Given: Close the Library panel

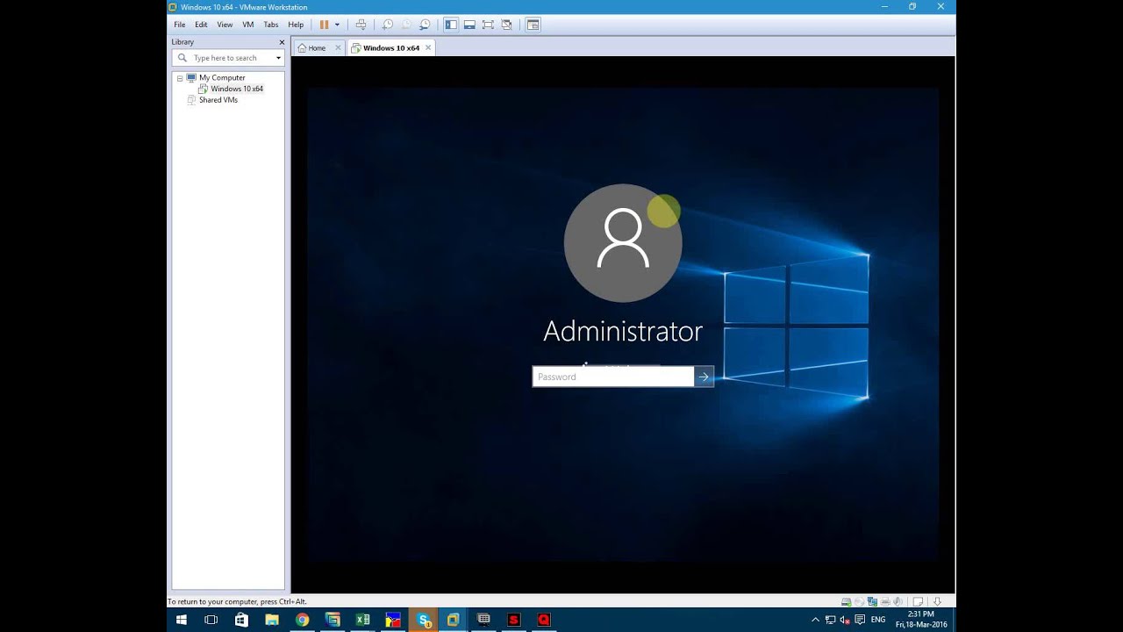Looking at the screenshot, I should 282,42.
